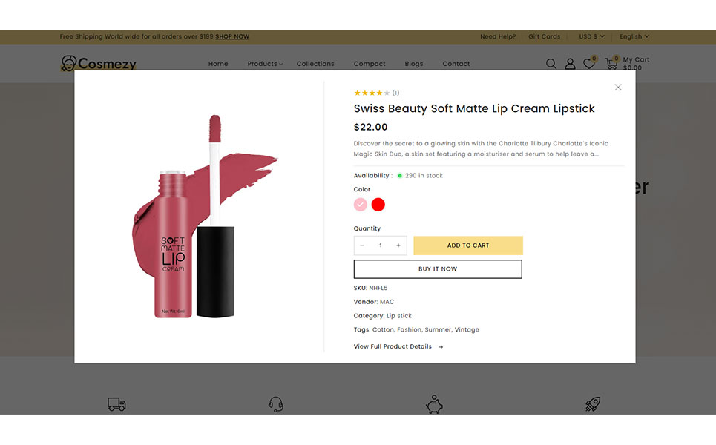Go to the Collections menu item
716x445 pixels.
pos(315,64)
